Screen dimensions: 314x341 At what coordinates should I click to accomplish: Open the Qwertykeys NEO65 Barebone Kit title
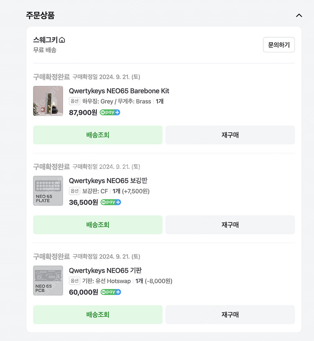point(119,91)
